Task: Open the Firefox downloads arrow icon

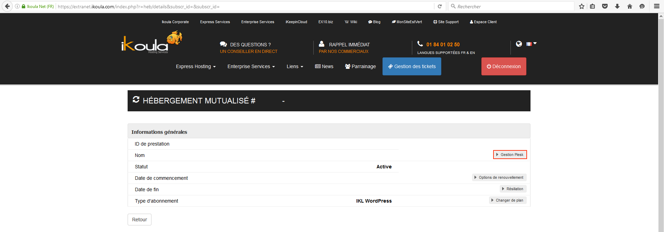Action: [617, 6]
